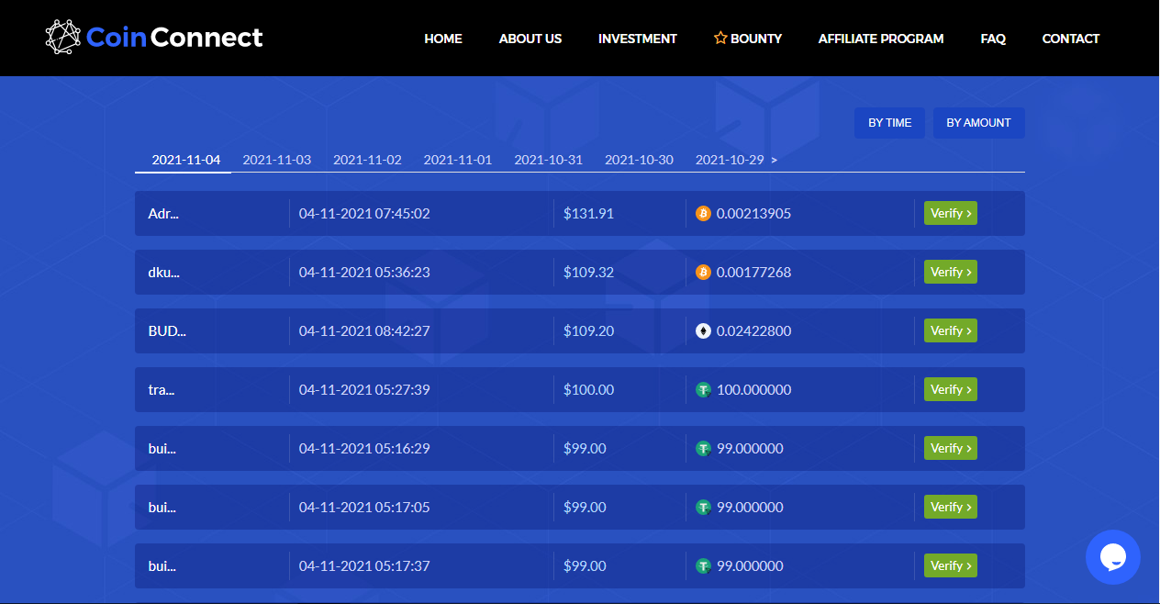Open the Investment menu item
The width and height of the screenshot is (1160, 604).
(x=638, y=39)
